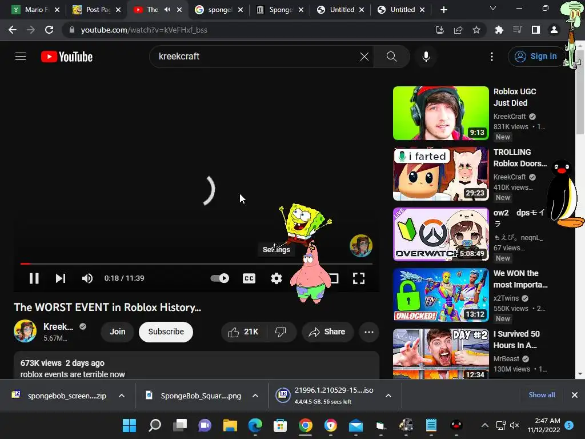
Task: Toggle Chrome side panel
Action: [x=536, y=30]
